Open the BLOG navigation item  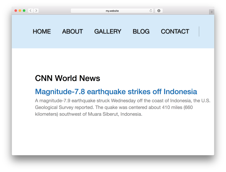click(141, 32)
